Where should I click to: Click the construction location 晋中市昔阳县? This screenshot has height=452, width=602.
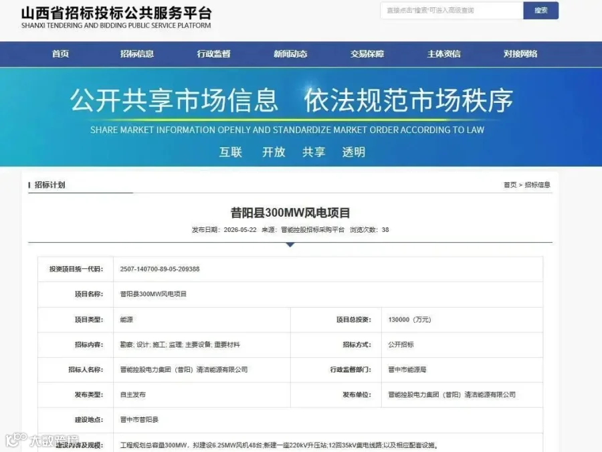coord(139,419)
